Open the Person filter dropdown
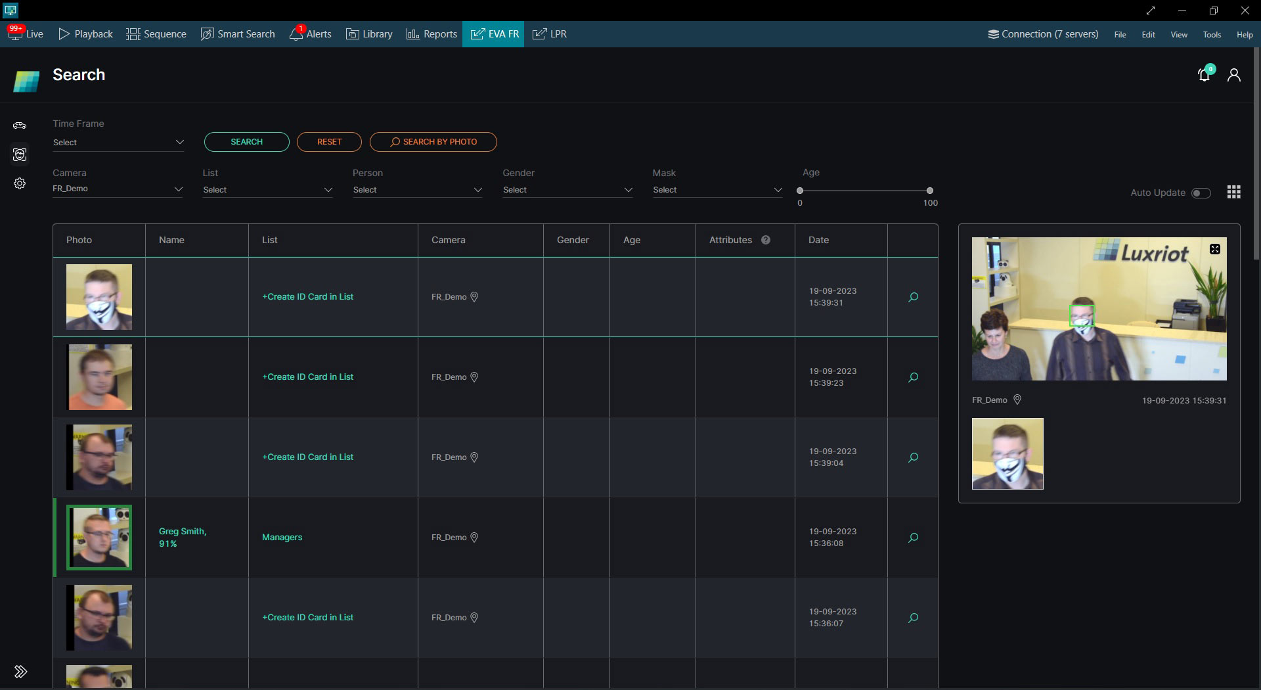The height and width of the screenshot is (690, 1261). tap(418, 190)
